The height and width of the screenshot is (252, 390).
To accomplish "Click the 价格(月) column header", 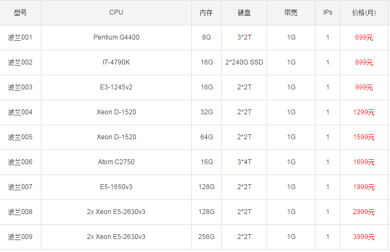I will click(x=363, y=12).
